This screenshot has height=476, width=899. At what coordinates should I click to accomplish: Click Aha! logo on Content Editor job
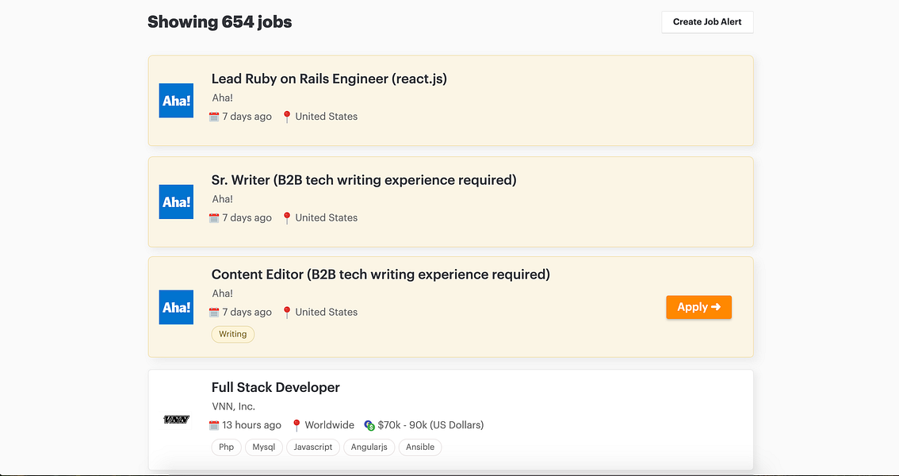pos(176,307)
